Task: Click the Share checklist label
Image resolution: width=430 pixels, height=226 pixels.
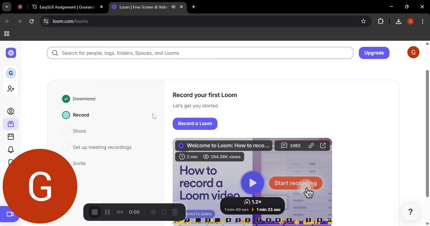Action: 79,131
